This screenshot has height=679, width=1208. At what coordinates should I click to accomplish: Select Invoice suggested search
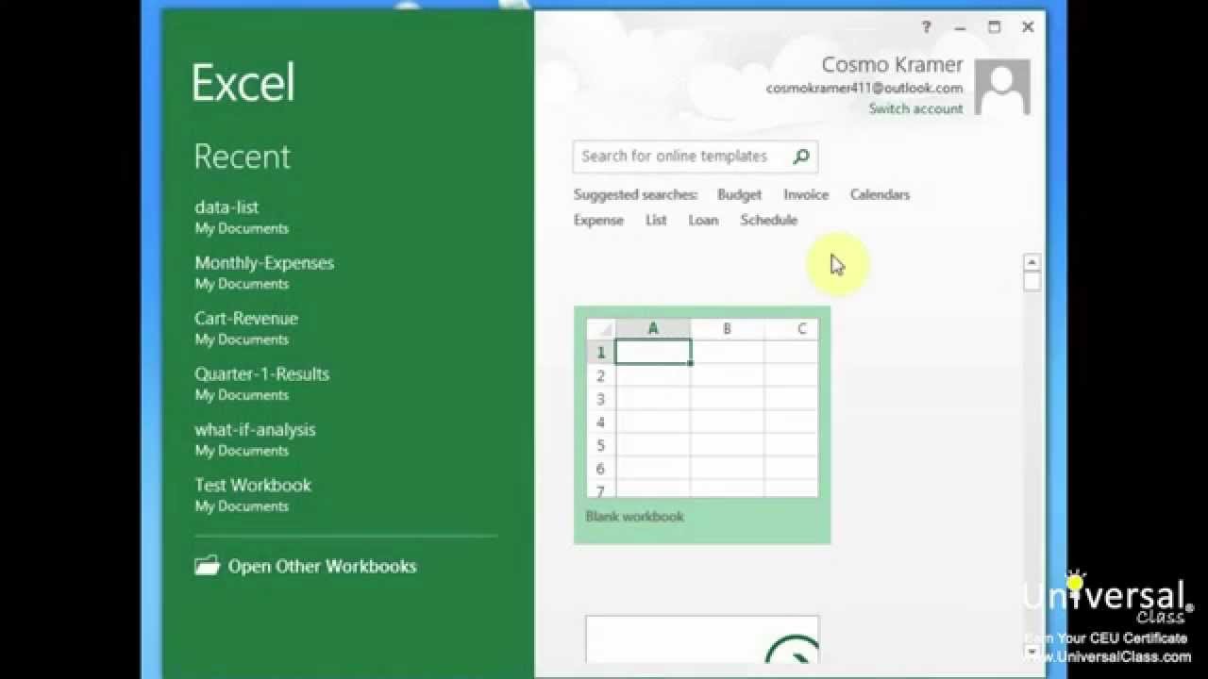806,194
